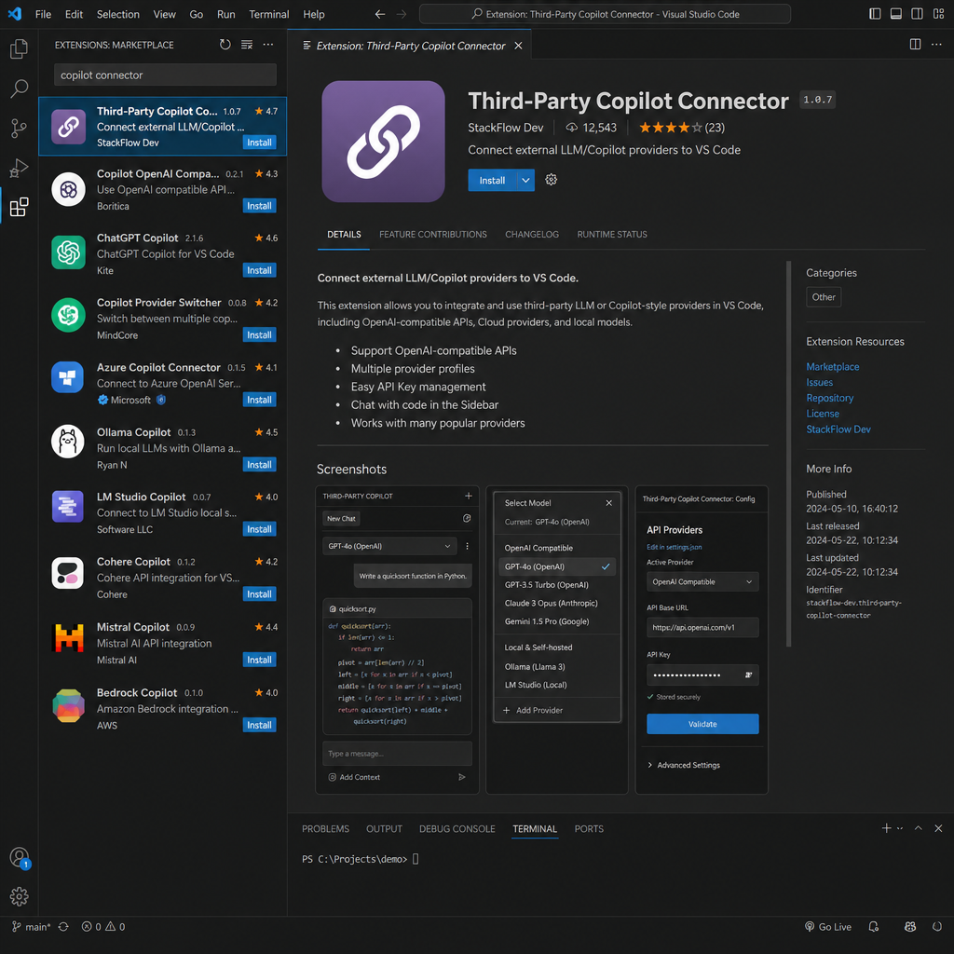This screenshot has height=954, width=954.
Task: Open the Select Model screenshot thumbnail
Action: pyautogui.click(x=557, y=639)
